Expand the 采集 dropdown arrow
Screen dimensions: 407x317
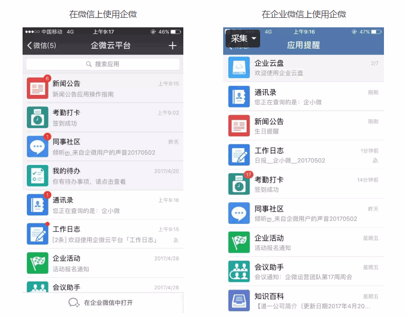click(254, 38)
